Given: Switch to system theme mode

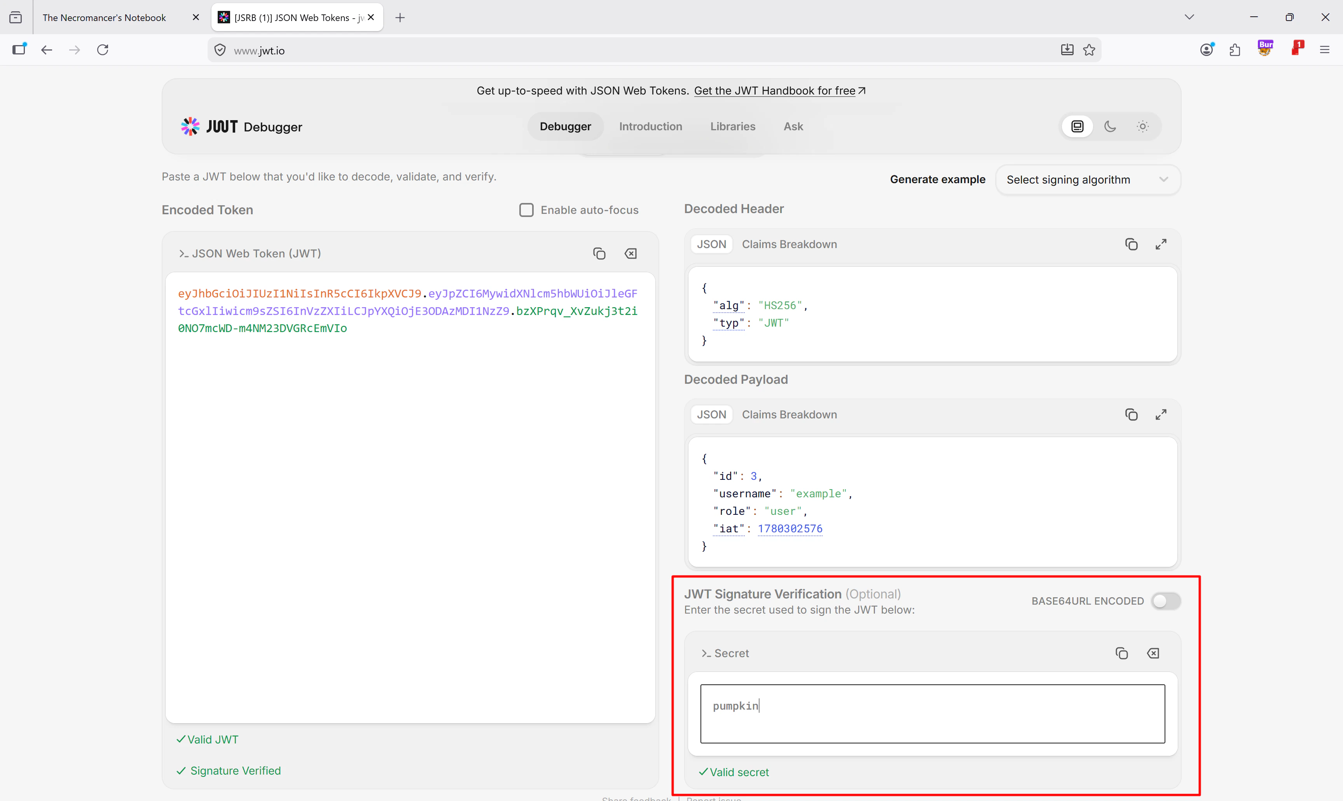Looking at the screenshot, I should [1077, 126].
